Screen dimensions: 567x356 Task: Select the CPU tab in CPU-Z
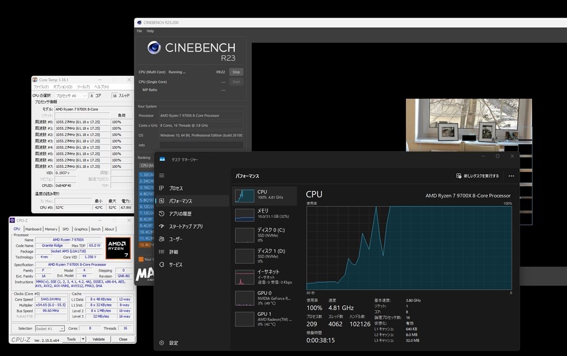17,229
